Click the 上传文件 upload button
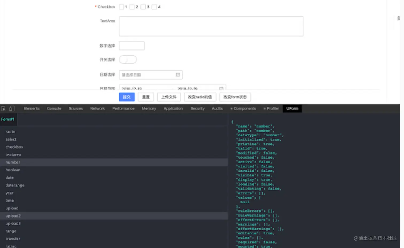The width and height of the screenshot is (404, 248). point(169,97)
